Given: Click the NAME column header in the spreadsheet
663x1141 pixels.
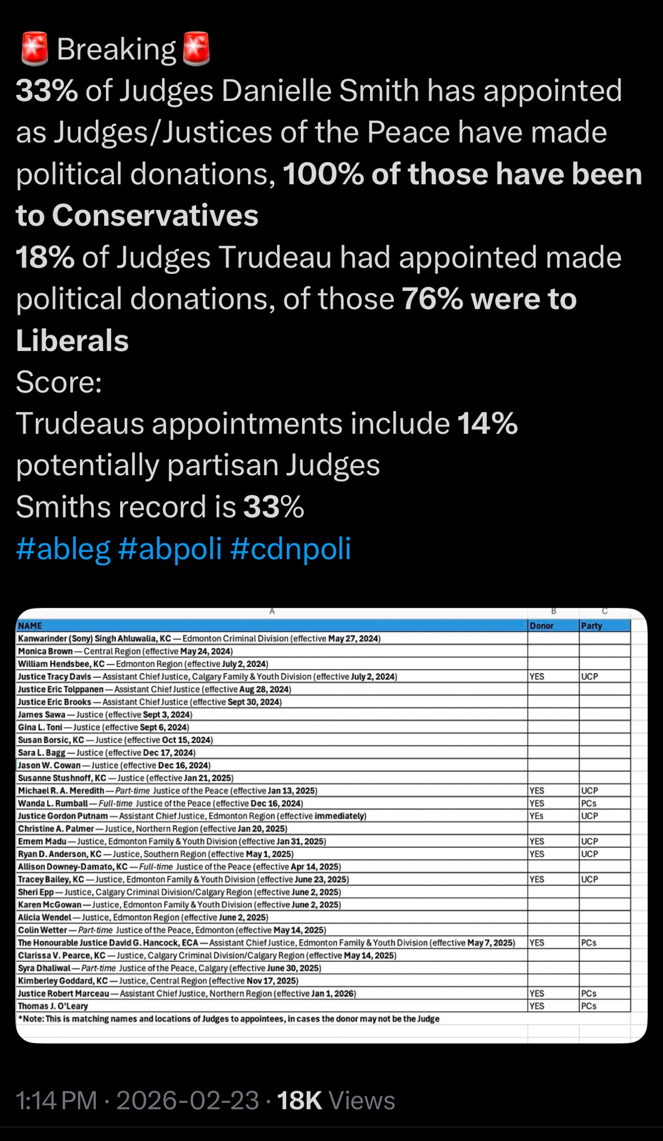Looking at the screenshot, I should click(x=30, y=626).
